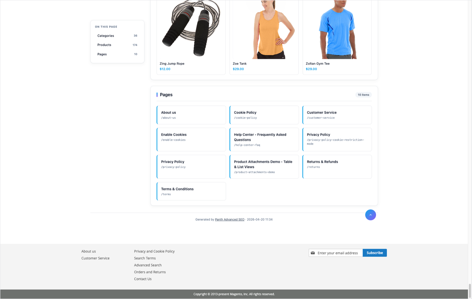Click the Zoltan Gym Tee product image
This screenshot has height=299, width=472.
337,29
